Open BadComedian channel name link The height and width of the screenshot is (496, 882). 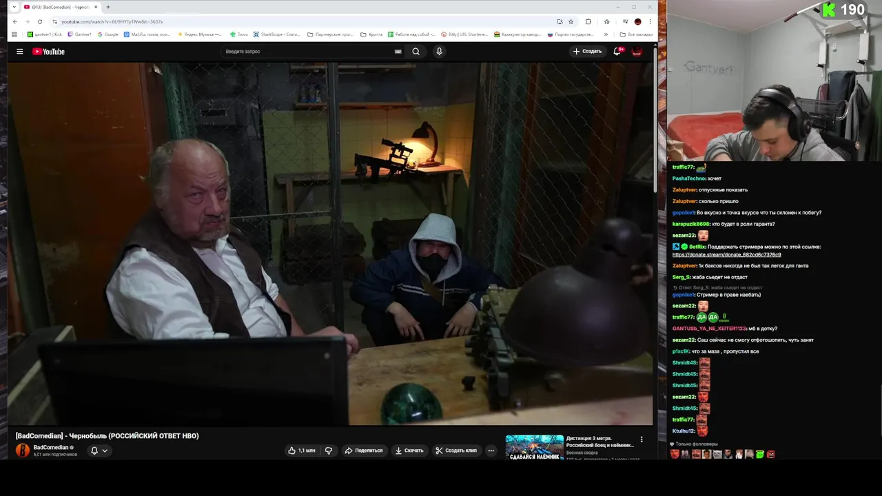(x=51, y=448)
